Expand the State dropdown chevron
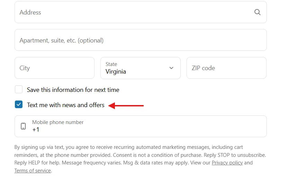281x180 pixels. (x=171, y=68)
